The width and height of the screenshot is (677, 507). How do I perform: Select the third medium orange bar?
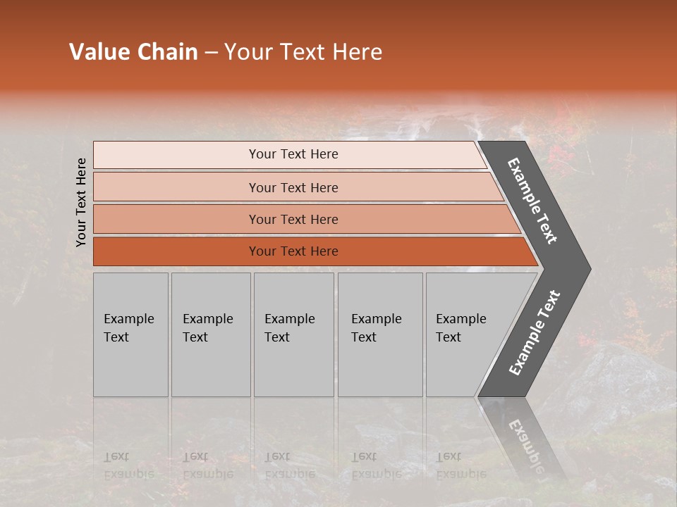point(293,219)
